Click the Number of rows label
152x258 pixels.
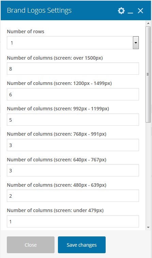pyautogui.click(x=26, y=32)
